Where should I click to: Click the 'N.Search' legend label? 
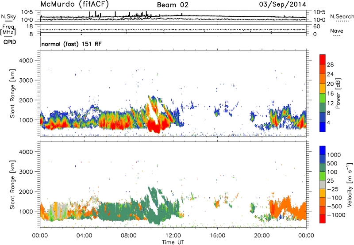click(x=342, y=16)
